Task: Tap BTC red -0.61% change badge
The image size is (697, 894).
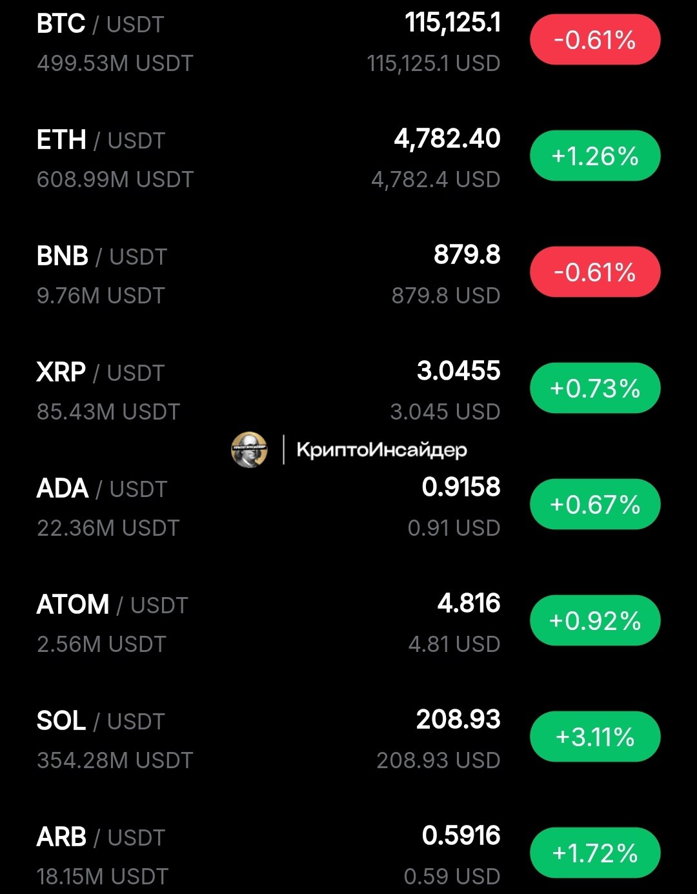Action: tap(595, 40)
